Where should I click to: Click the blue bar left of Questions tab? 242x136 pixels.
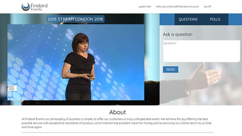167,19
